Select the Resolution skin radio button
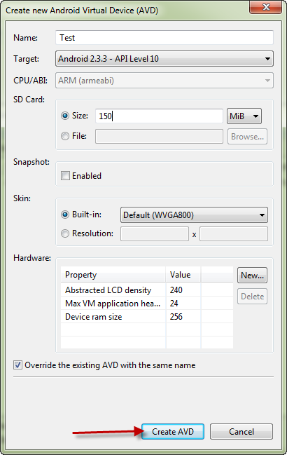Screen dimensions: 287x455 pyautogui.click(x=65, y=233)
